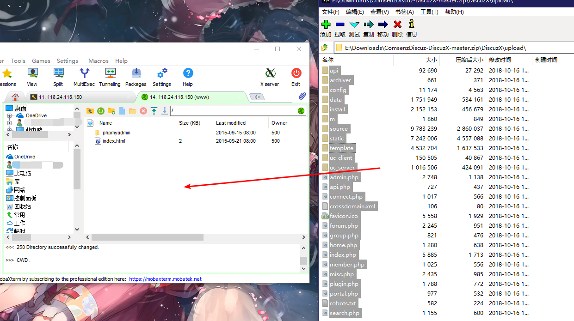Select 此电脑 in the local file list

pyautogui.click(x=22, y=173)
